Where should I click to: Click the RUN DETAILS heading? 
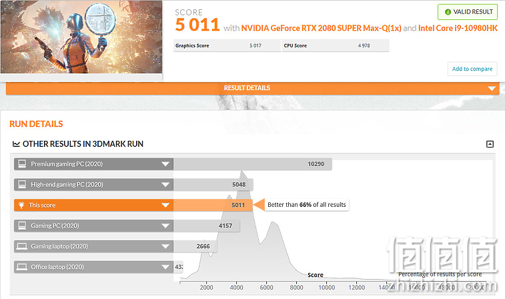coord(36,124)
